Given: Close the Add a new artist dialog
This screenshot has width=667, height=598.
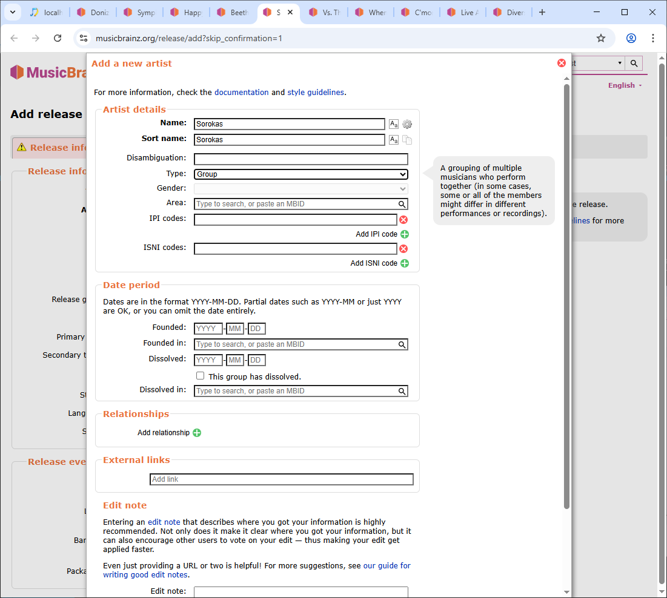Looking at the screenshot, I should pyautogui.click(x=562, y=63).
